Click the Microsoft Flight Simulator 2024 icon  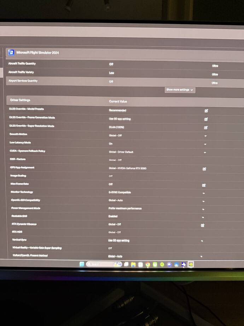11,52
